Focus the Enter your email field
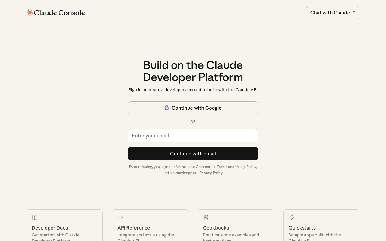The height and width of the screenshot is (241, 386). coord(193,136)
